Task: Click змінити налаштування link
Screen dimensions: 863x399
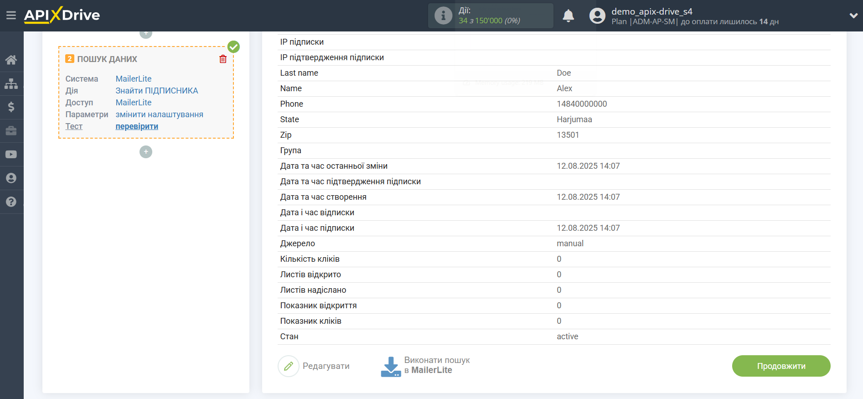Action: click(x=160, y=114)
